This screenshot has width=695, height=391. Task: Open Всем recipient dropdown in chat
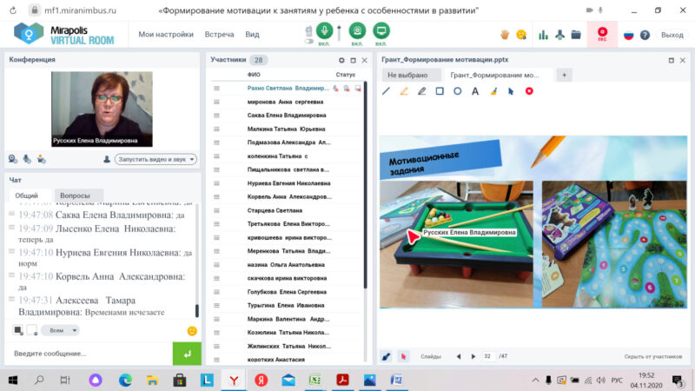(x=60, y=330)
